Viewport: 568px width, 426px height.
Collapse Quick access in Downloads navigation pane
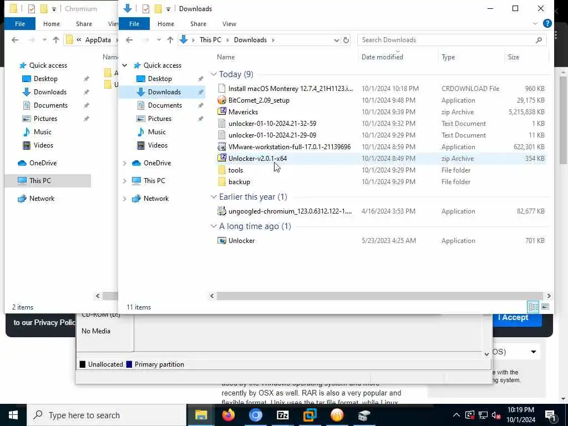pos(125,65)
